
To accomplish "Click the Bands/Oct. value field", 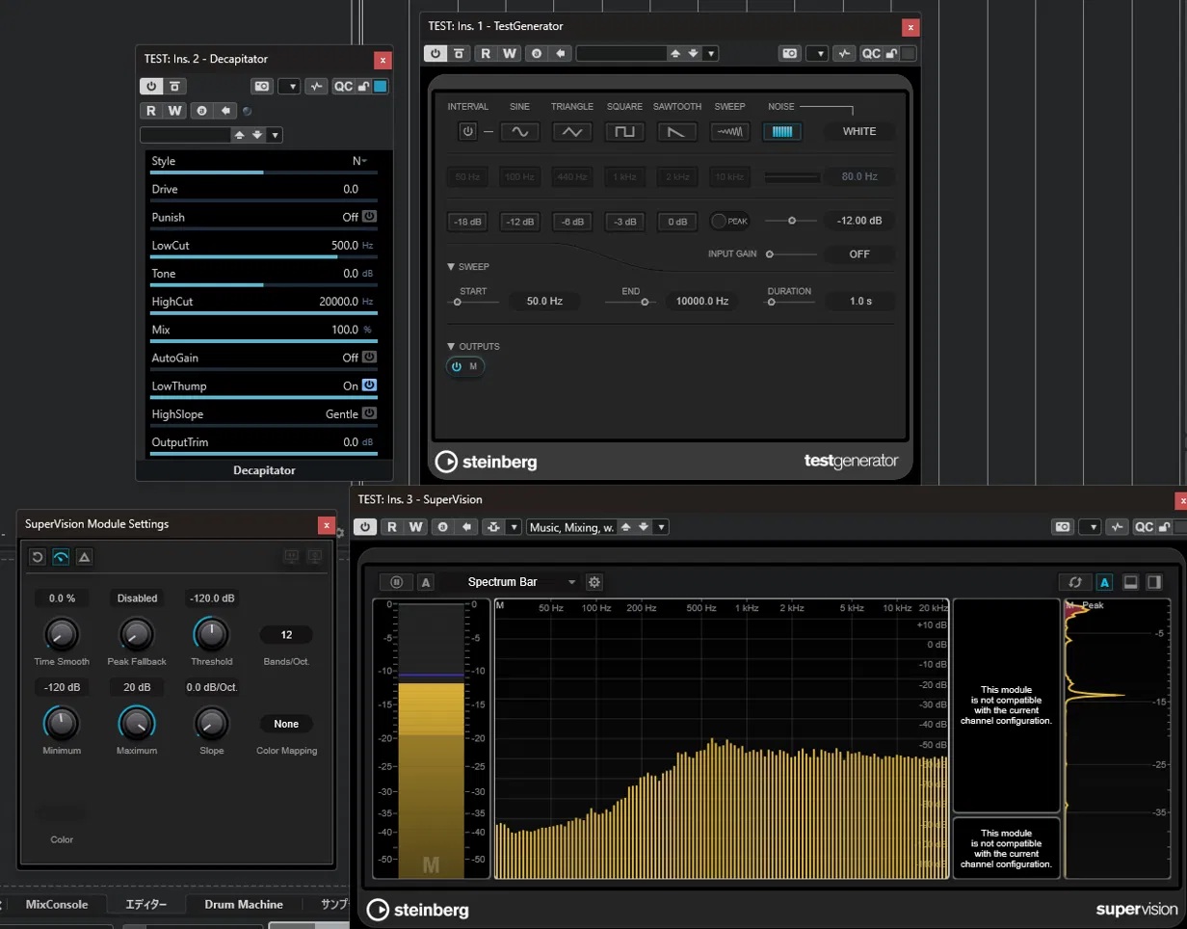I will 286,634.
